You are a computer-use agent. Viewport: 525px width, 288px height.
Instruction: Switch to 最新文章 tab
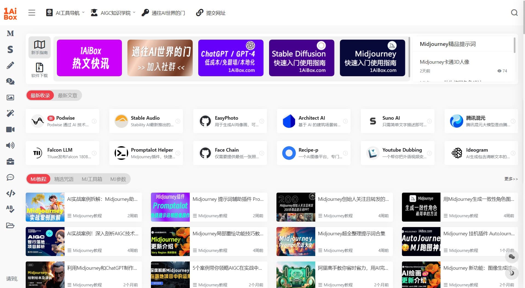[x=68, y=95]
